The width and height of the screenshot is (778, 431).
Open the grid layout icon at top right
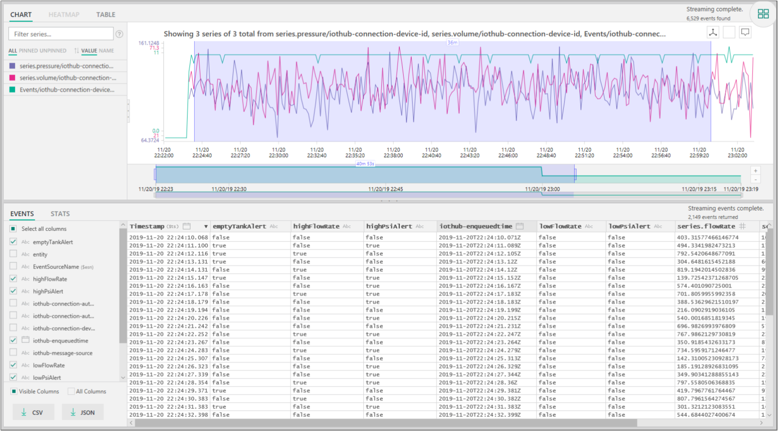pos(763,14)
